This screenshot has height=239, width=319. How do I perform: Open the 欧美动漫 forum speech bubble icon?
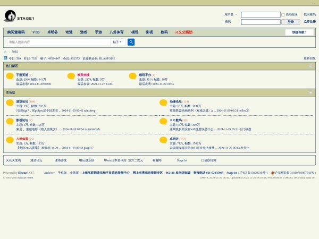71,76
